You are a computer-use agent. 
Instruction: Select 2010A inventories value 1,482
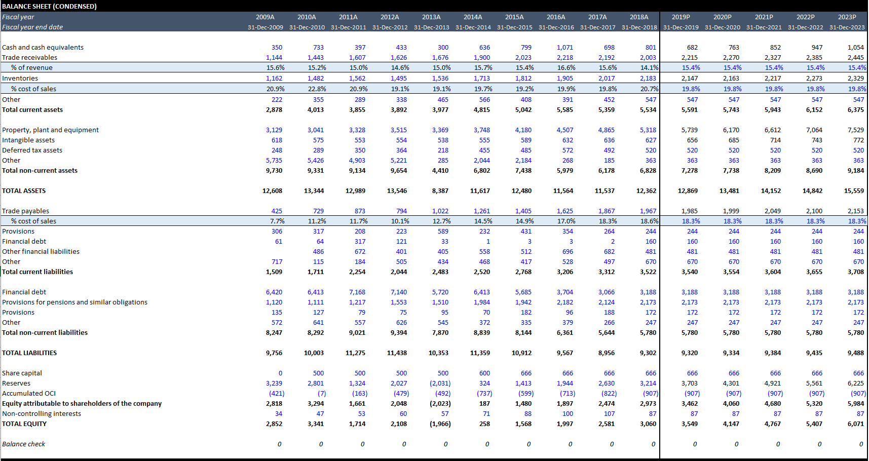tap(316, 79)
